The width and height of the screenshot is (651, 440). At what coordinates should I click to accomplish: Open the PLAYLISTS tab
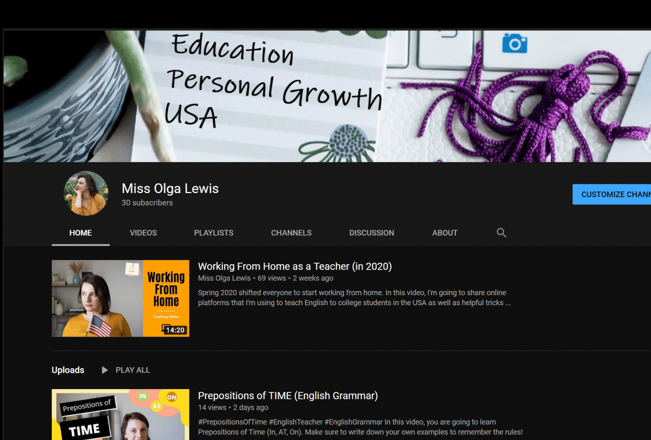point(213,232)
